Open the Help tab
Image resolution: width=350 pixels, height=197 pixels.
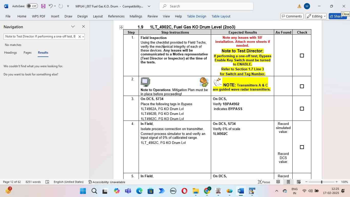pyautogui.click(x=178, y=16)
